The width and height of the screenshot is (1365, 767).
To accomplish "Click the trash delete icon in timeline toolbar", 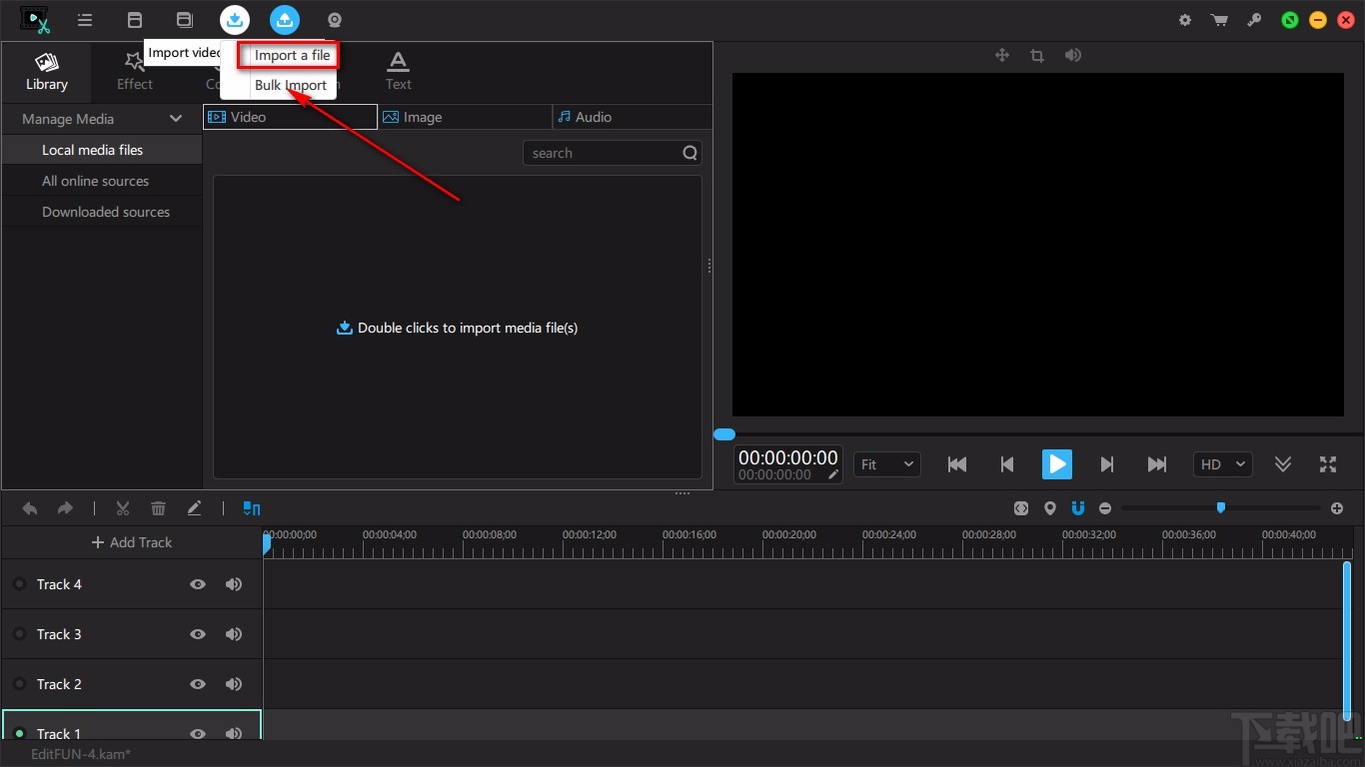I will [158, 508].
